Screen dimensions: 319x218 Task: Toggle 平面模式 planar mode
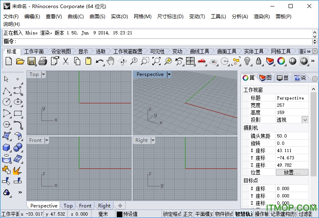tap(204, 214)
